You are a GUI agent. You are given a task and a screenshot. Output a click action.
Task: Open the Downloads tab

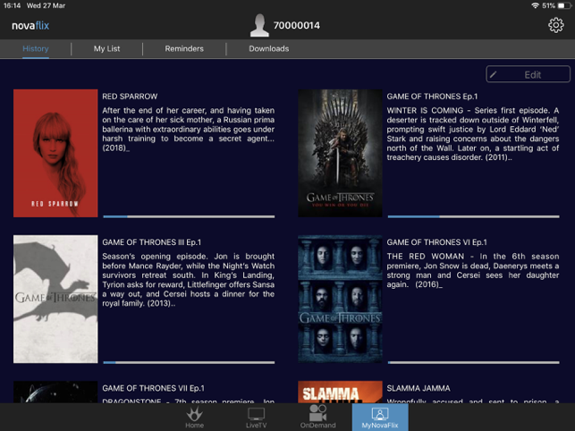269,49
